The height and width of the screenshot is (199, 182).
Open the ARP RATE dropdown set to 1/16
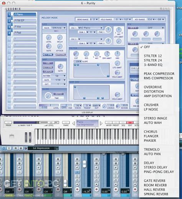pyautogui.click(x=59, y=80)
